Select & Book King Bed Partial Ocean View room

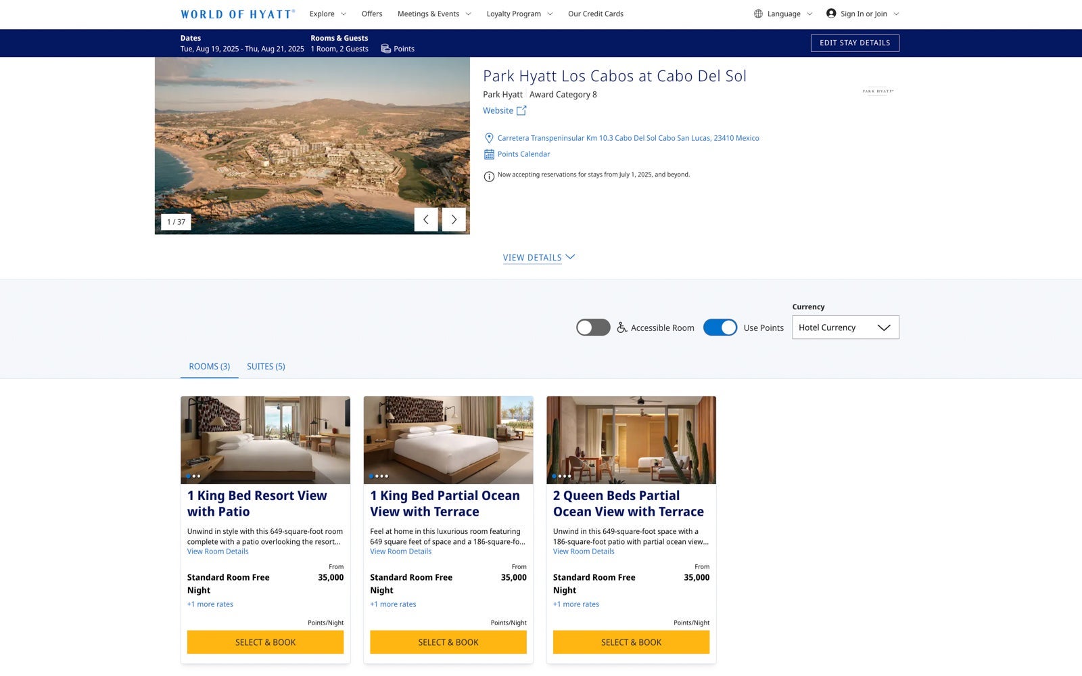pos(448,642)
